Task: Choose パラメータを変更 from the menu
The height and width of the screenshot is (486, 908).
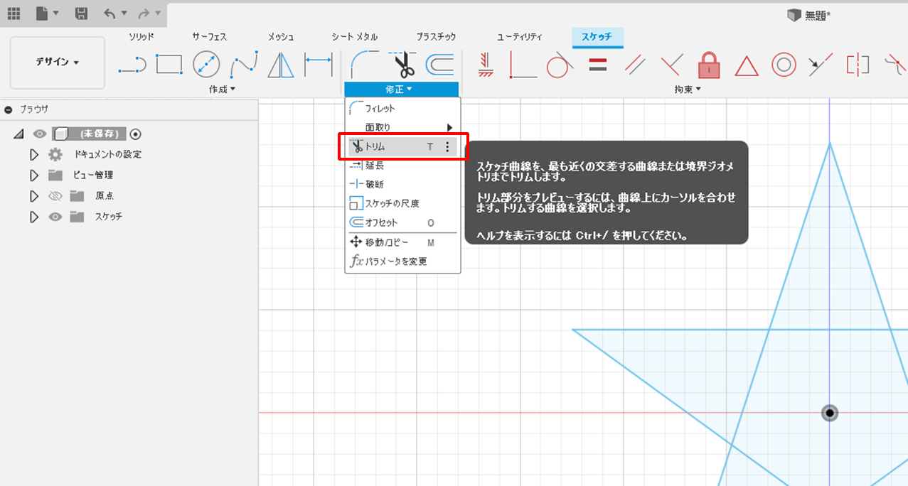Action: pyautogui.click(x=402, y=261)
